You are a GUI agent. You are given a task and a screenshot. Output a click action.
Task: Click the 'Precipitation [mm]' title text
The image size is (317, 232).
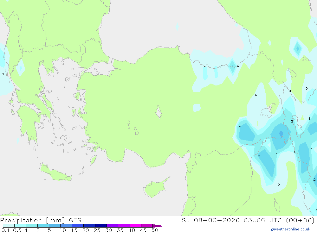click(x=33, y=220)
